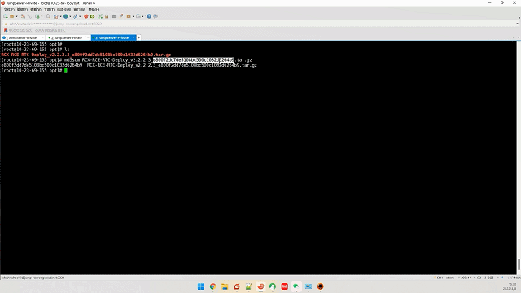Switch to tab 2 JumpServer-Private
Screen dimensions: 521x293
point(68,37)
